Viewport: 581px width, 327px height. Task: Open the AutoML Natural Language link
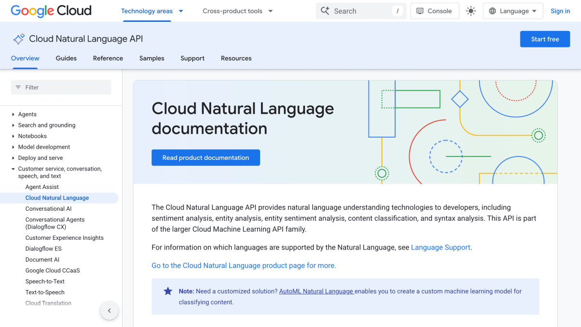[316, 291]
